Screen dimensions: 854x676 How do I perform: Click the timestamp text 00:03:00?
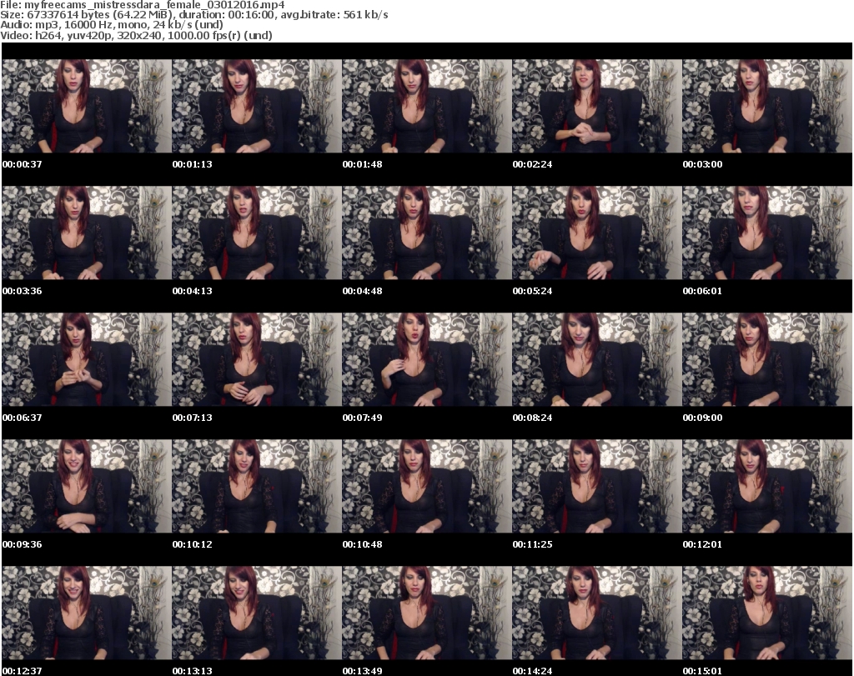point(702,164)
